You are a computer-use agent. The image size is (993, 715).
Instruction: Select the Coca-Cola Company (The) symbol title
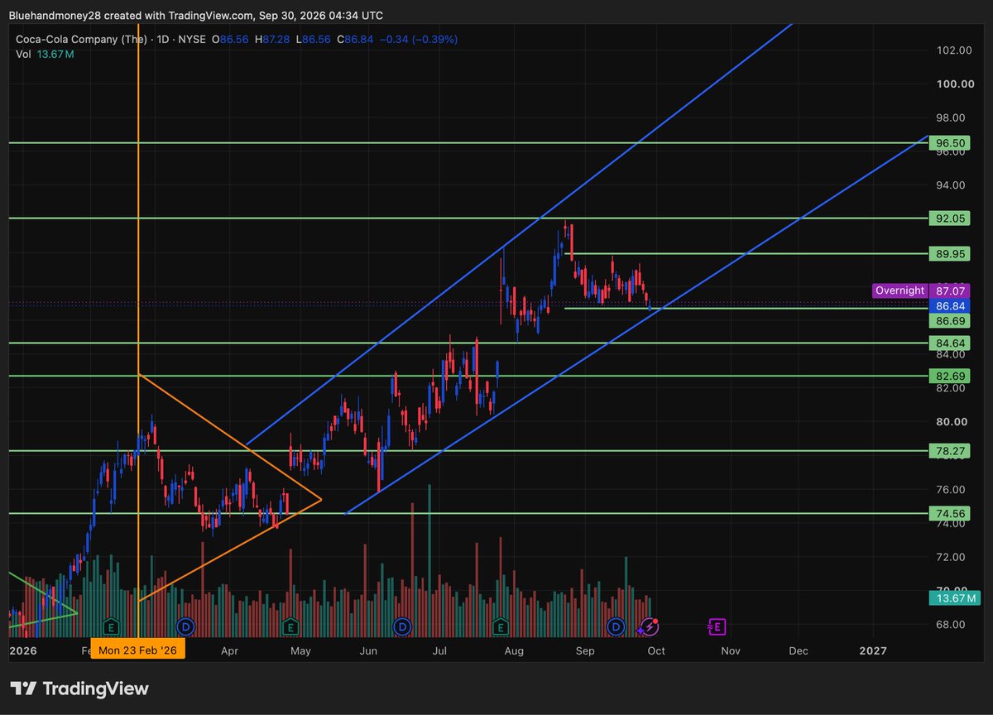(x=81, y=40)
